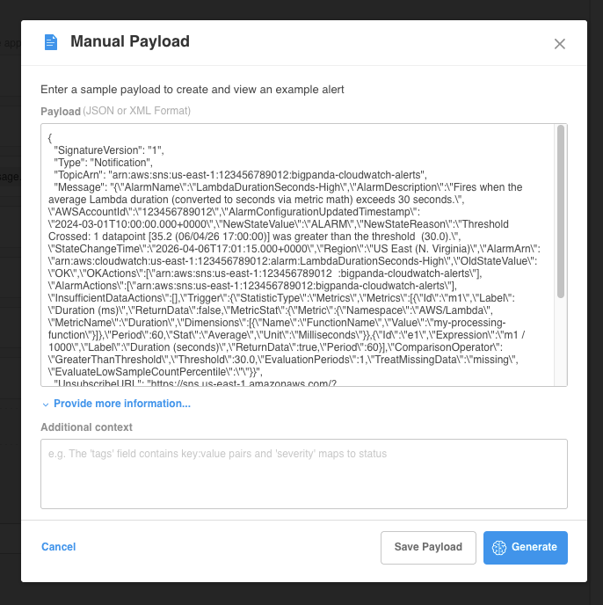Click the Additional context label
Viewport: 603px width, 605px height.
(86, 427)
